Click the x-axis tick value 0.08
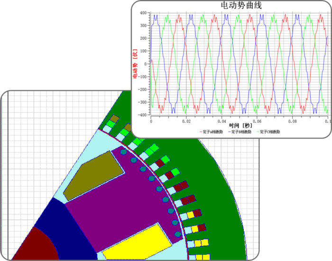Image resolution: width=332 pixels, height=261 pixels. click(x=293, y=121)
